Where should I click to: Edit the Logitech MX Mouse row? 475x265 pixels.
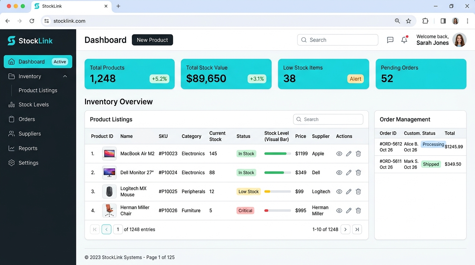tap(349, 192)
